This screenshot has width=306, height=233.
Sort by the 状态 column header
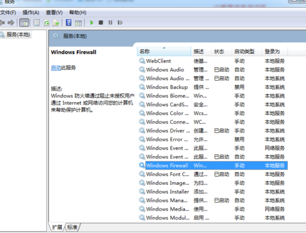click(222, 51)
